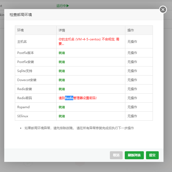Click the 就绪 status in the Postfix安装 row
The height and width of the screenshot is (172, 172).
pos(62,62)
